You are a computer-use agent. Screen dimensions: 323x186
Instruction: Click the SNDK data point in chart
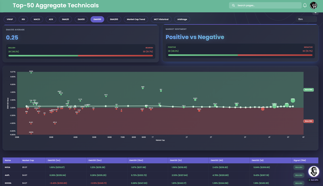31,73
